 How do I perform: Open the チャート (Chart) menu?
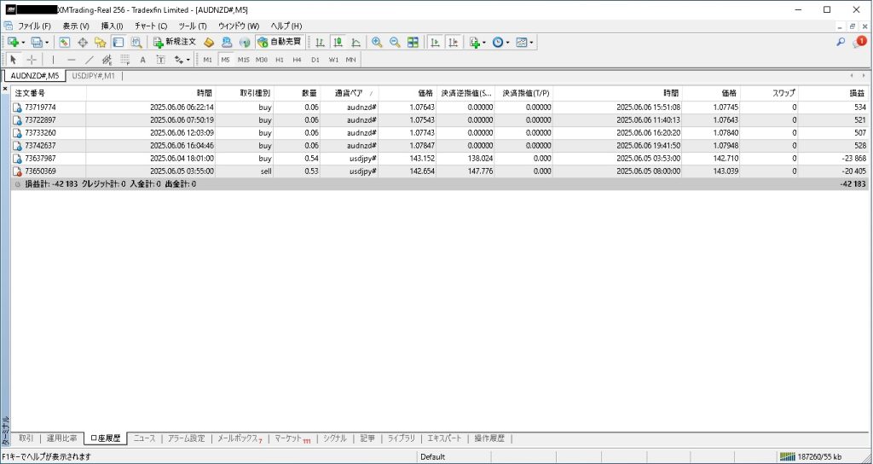coord(150,26)
